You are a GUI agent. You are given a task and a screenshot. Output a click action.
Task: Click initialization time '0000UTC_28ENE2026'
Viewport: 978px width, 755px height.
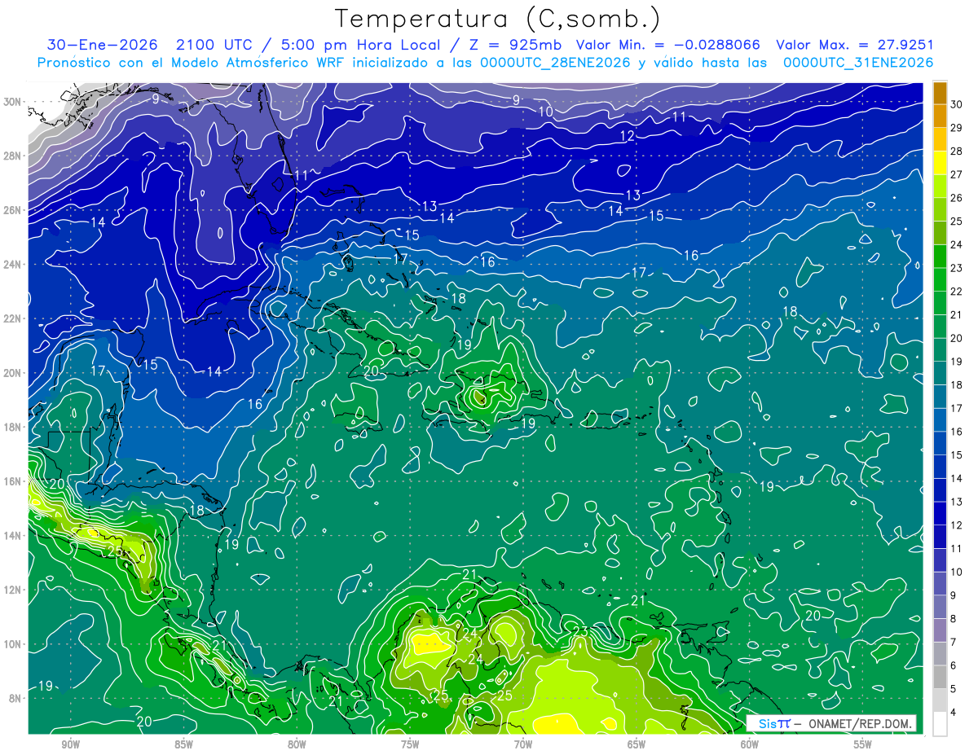click(x=555, y=63)
